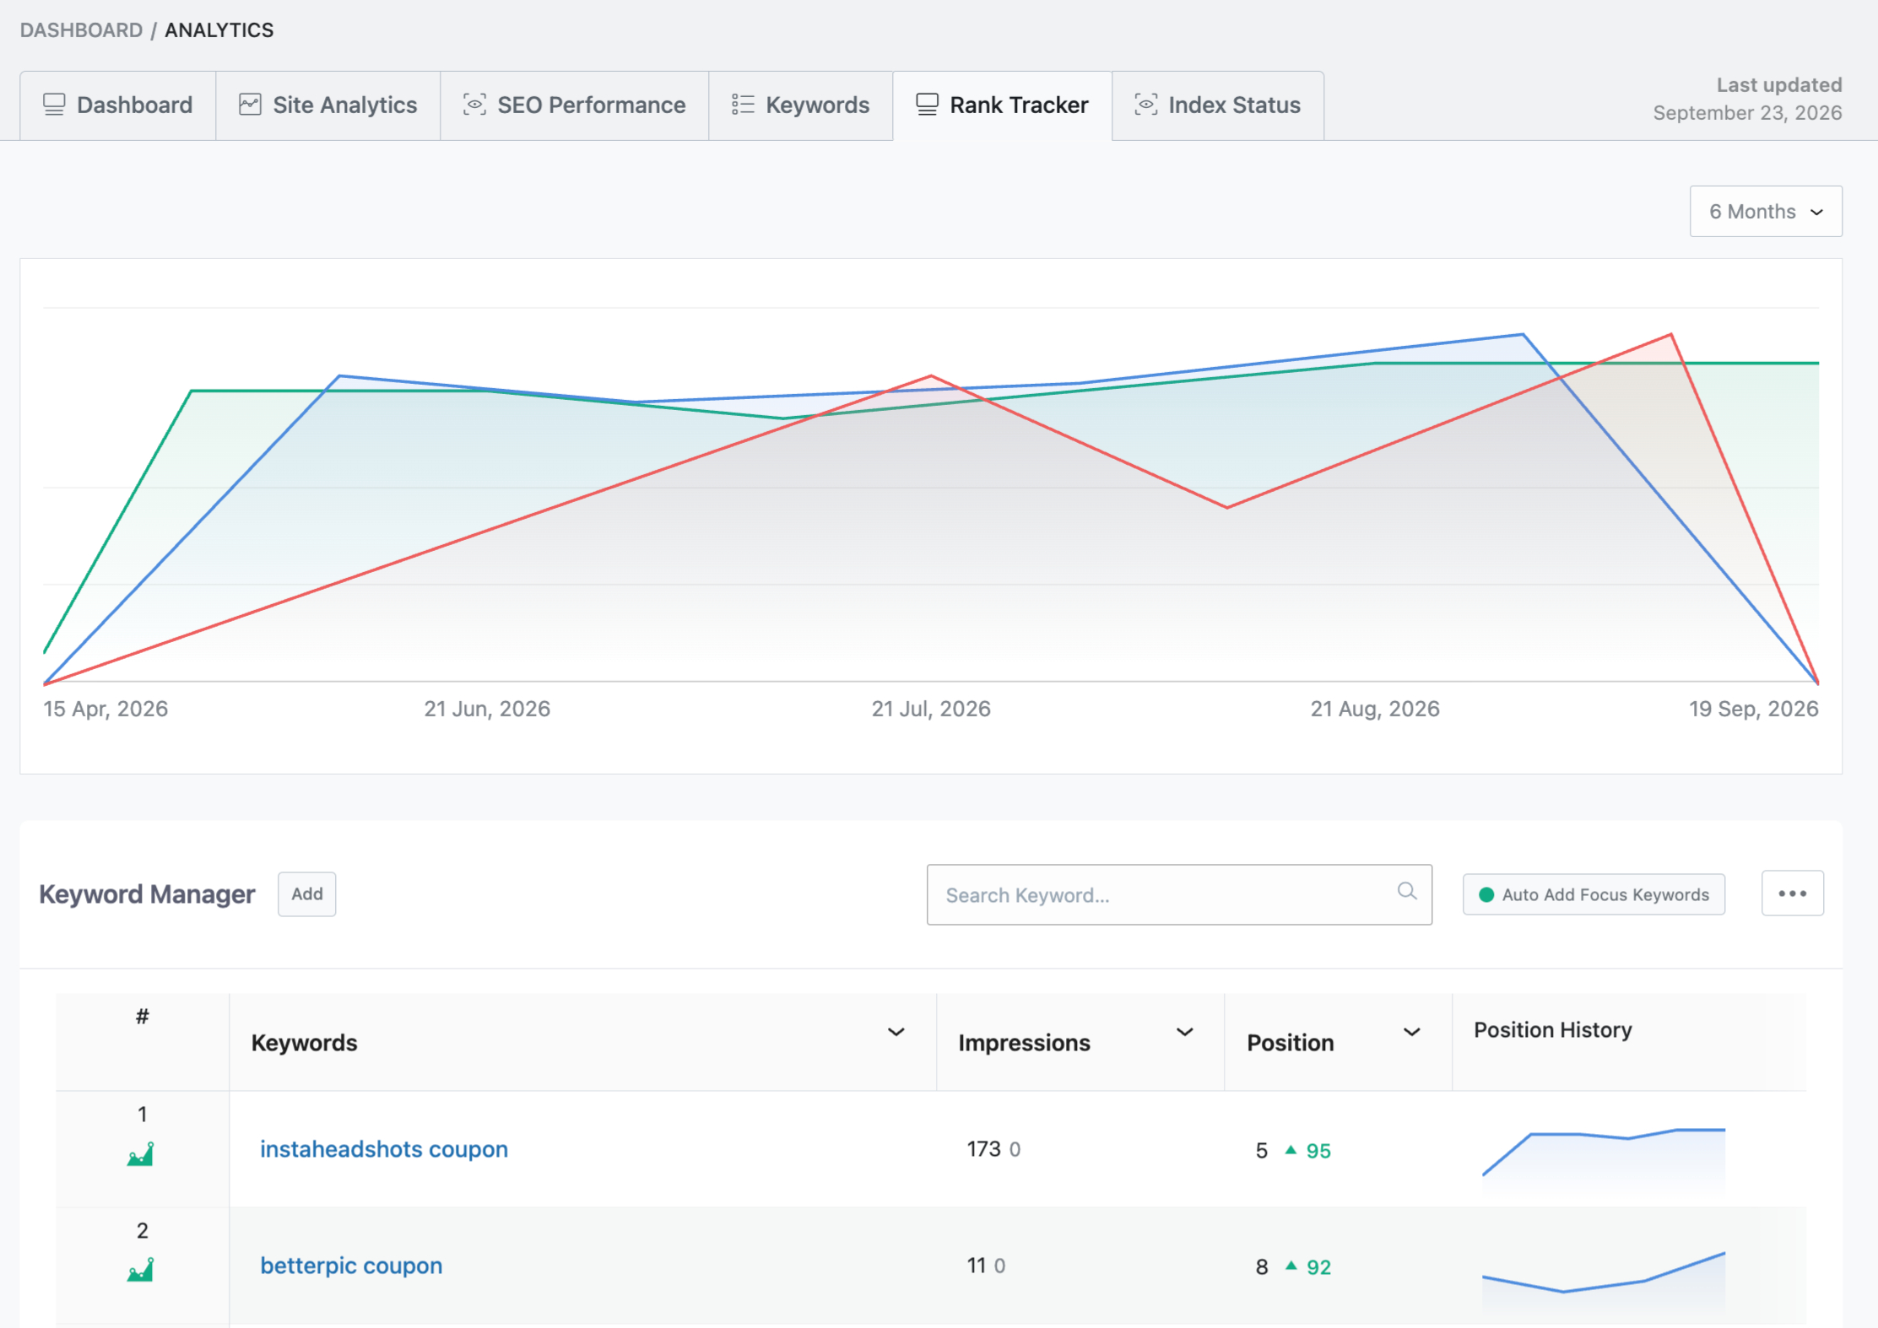Select the Rank Tracker tab
The image size is (1878, 1328).
1003,105
